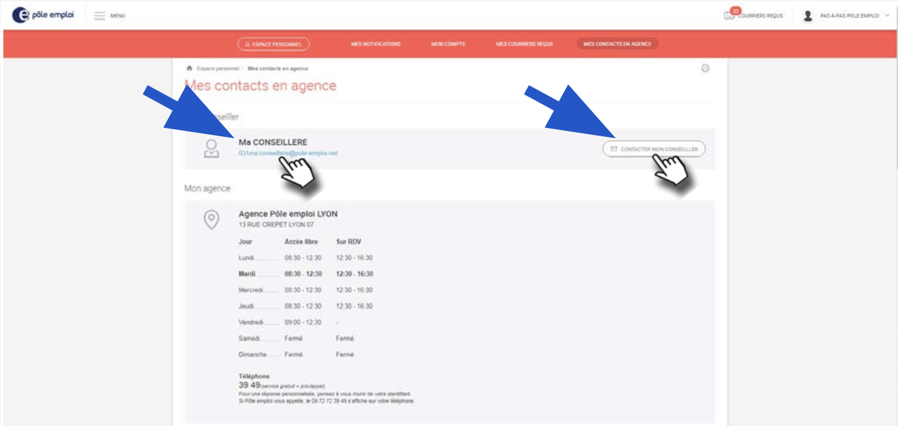Viewport: 898px width, 426px height.
Task: Click the counselor email address link
Action: (x=288, y=153)
